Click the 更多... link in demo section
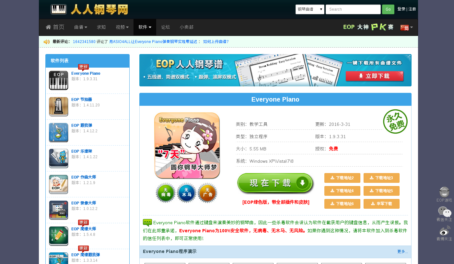Image resolution: width=454 pixels, height=264 pixels. [402, 252]
